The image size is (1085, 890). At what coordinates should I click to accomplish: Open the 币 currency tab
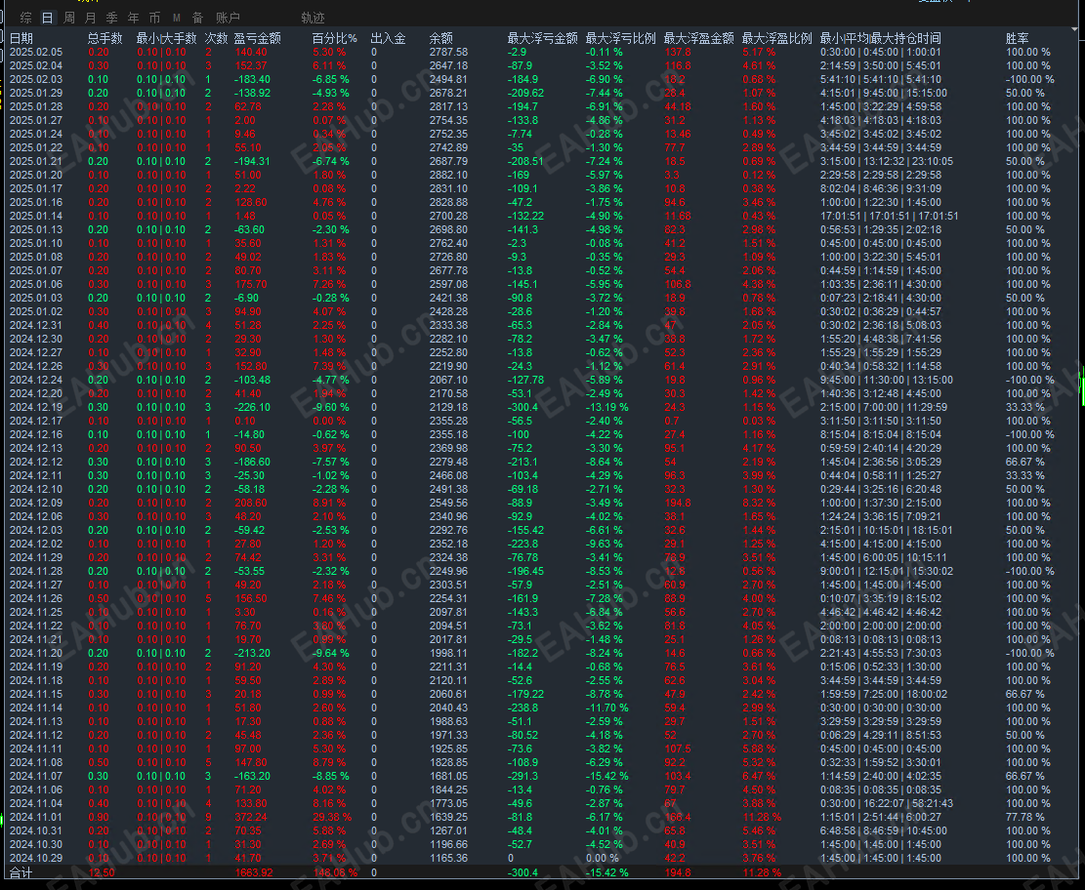[x=155, y=18]
